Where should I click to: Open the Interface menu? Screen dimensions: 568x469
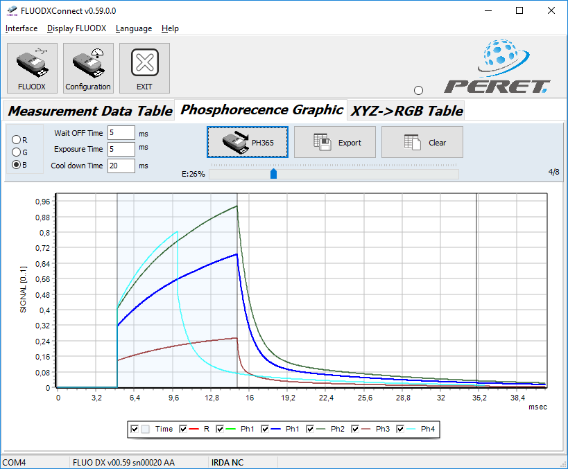[x=21, y=28]
